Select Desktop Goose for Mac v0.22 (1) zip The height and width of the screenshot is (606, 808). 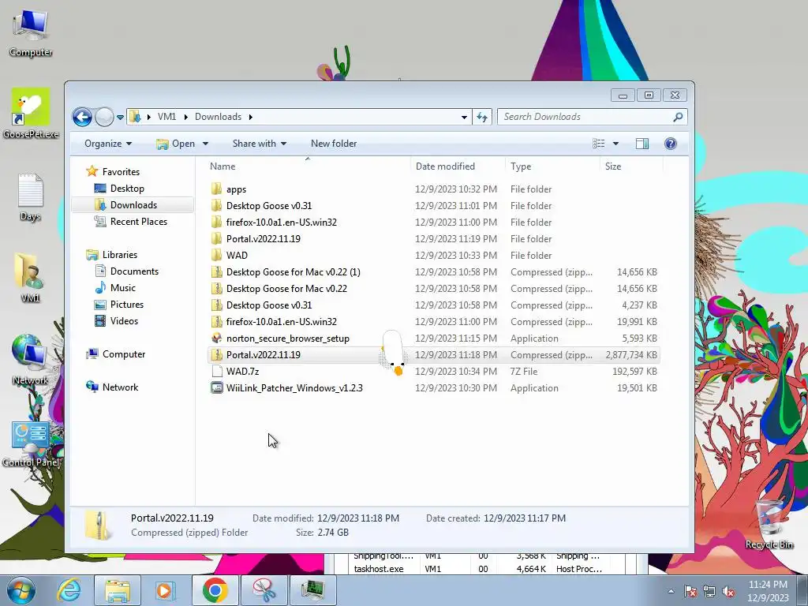click(x=294, y=272)
